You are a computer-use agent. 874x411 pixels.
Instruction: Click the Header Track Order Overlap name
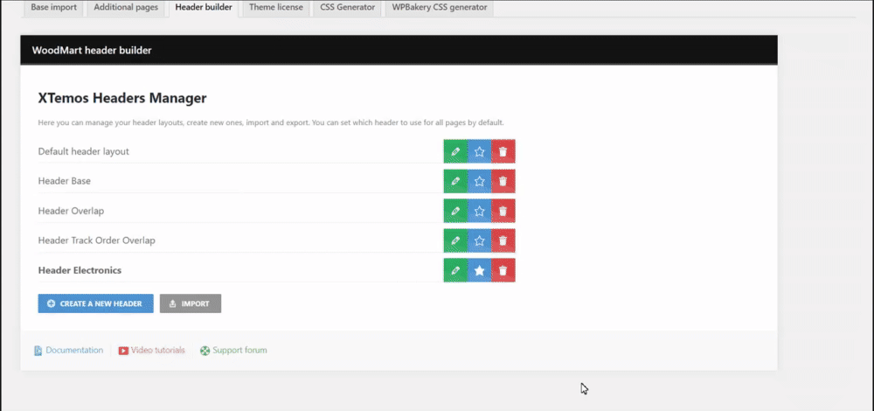coord(96,240)
